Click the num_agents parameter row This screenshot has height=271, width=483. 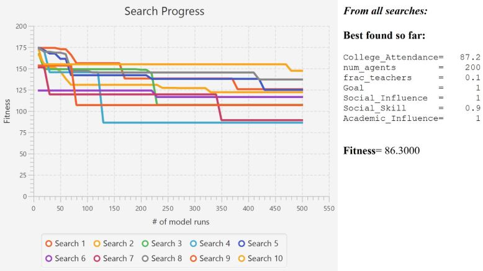[x=411, y=68]
